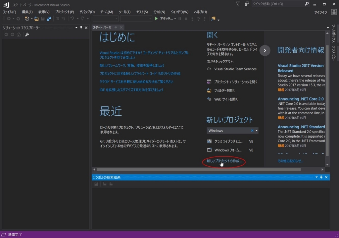Click the Navigate Backward toolbar icon
The height and width of the screenshot is (238, 339).
click(9, 19)
